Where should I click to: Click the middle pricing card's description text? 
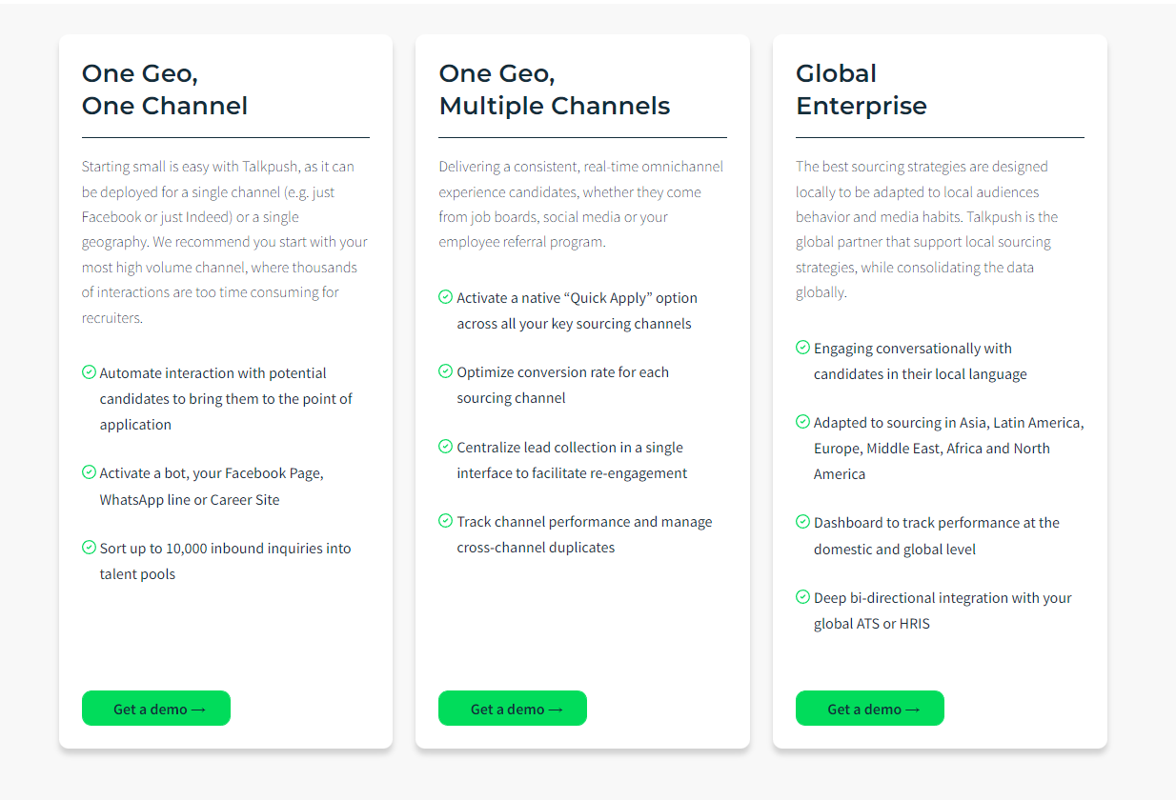pos(580,203)
